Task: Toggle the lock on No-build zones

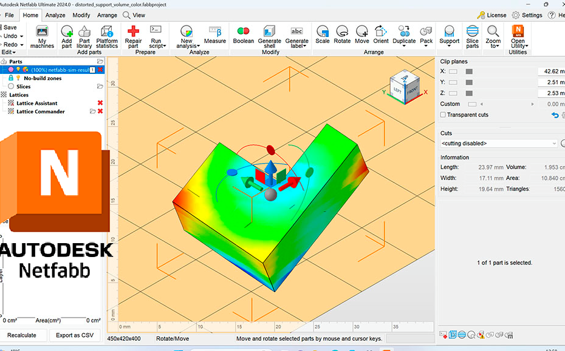Action: [x=11, y=78]
